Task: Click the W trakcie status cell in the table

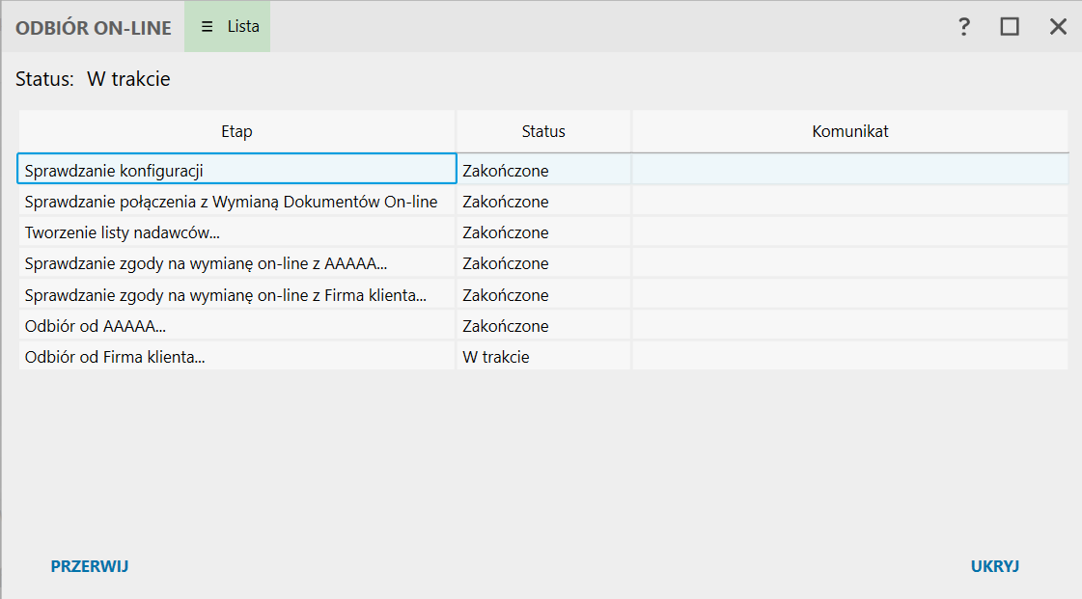Action: click(496, 357)
